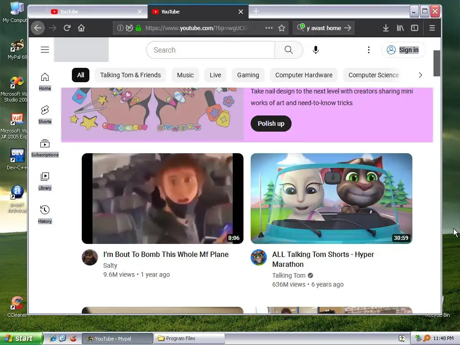Go back with the browser back arrow
The image size is (460, 345).
tap(38, 28)
